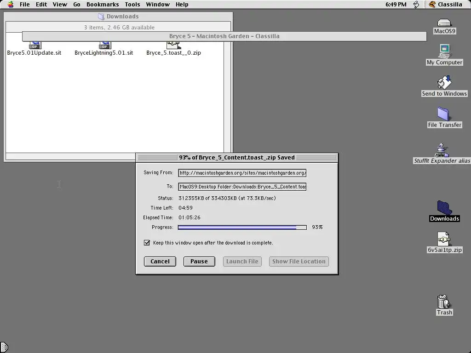Open the Go menu
Viewport: 471px width, 353px height.
point(77,5)
